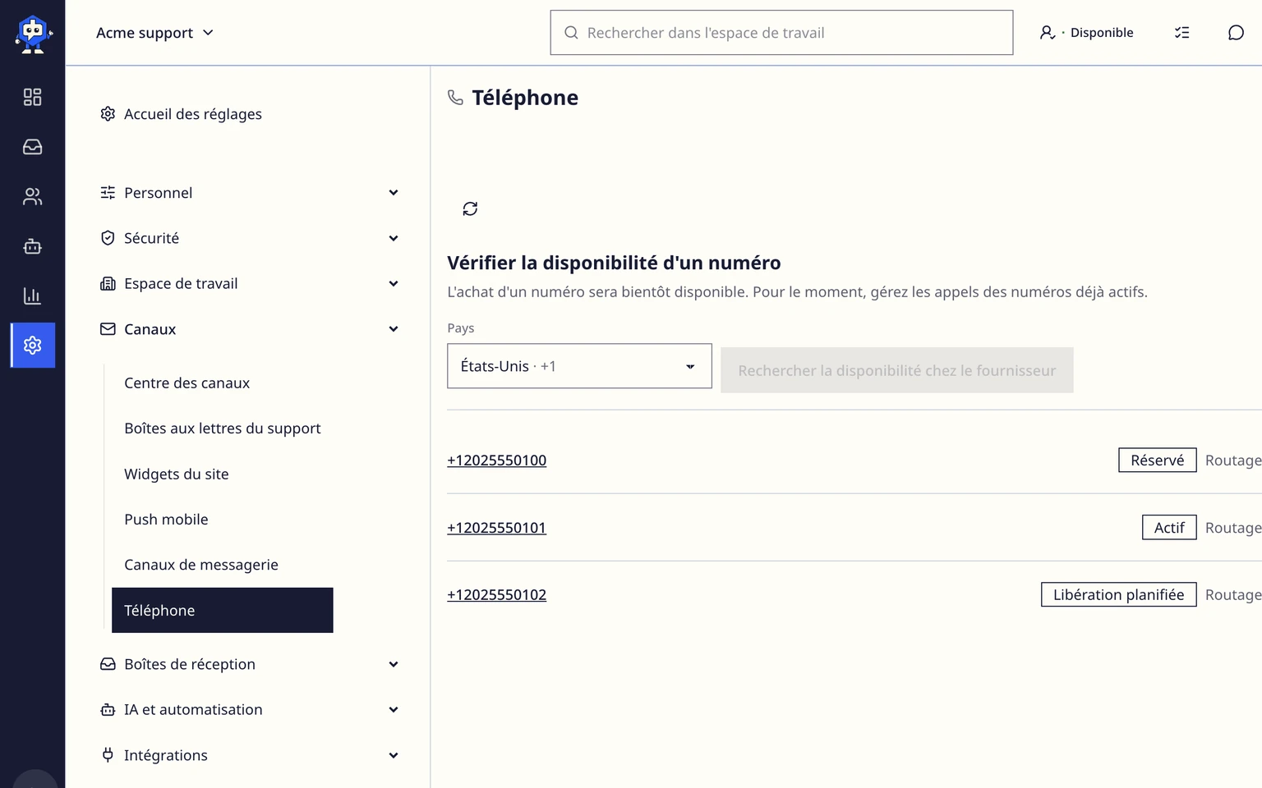1262x788 pixels.
Task: Expand the Sécurité section
Action: (x=249, y=238)
